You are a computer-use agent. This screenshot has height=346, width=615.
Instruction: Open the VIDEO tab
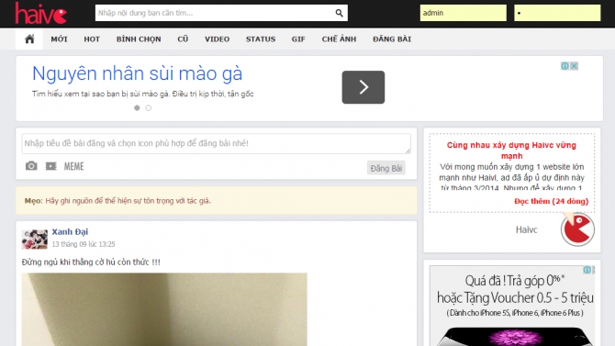tap(217, 39)
